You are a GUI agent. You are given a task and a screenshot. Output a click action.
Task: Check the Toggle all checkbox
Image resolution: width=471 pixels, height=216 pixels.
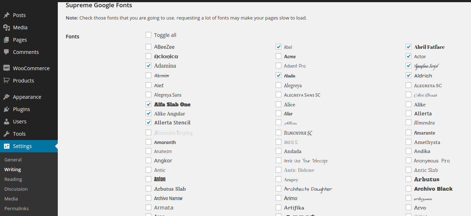click(x=148, y=35)
